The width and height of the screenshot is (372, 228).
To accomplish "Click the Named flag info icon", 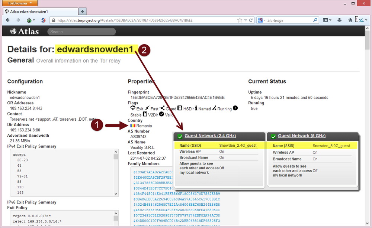I will (x=196, y=108).
